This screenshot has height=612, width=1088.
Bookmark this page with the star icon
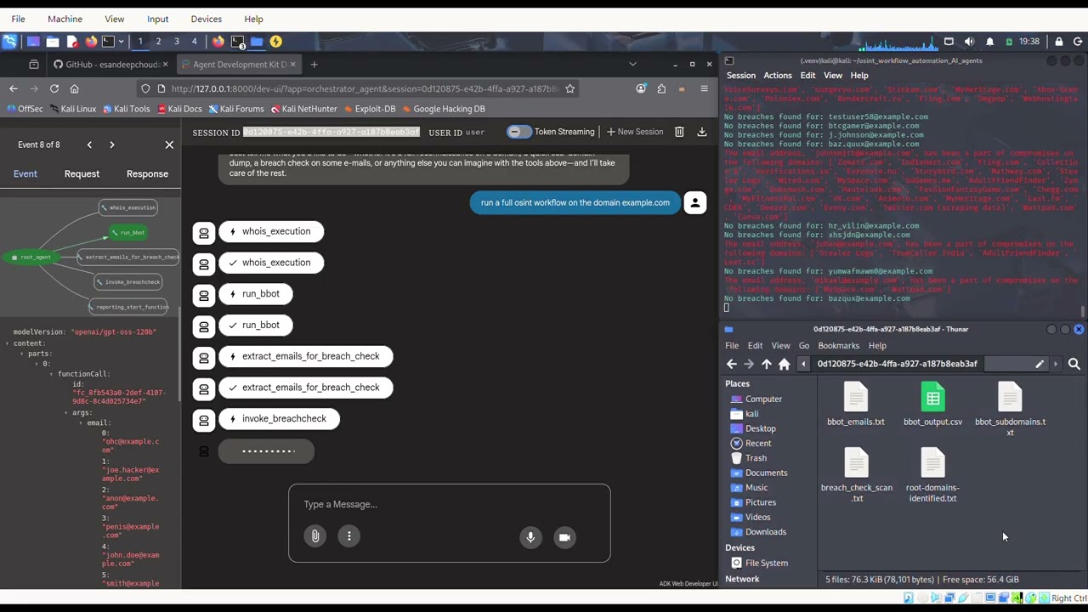click(x=570, y=88)
